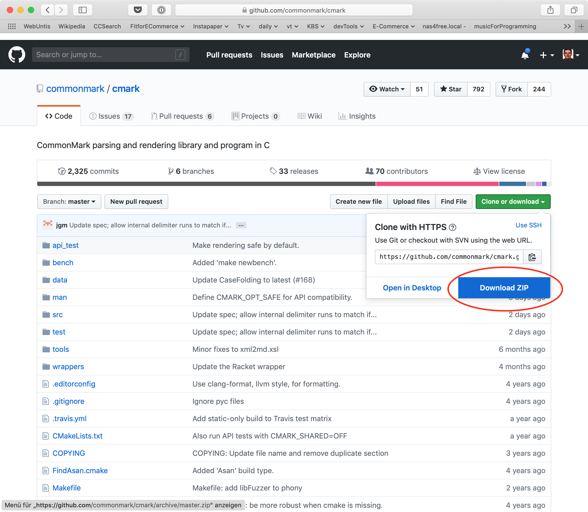
Task: Open the user avatar menu
Action: click(x=571, y=55)
